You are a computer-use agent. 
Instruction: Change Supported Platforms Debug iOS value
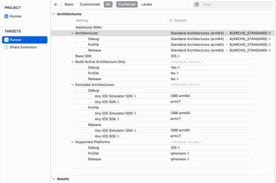point(175,148)
